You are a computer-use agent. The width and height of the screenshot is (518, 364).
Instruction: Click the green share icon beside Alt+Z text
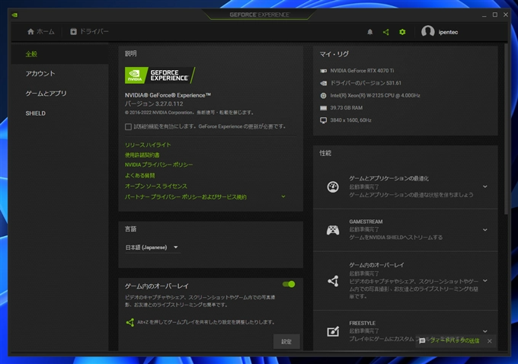tap(129, 322)
